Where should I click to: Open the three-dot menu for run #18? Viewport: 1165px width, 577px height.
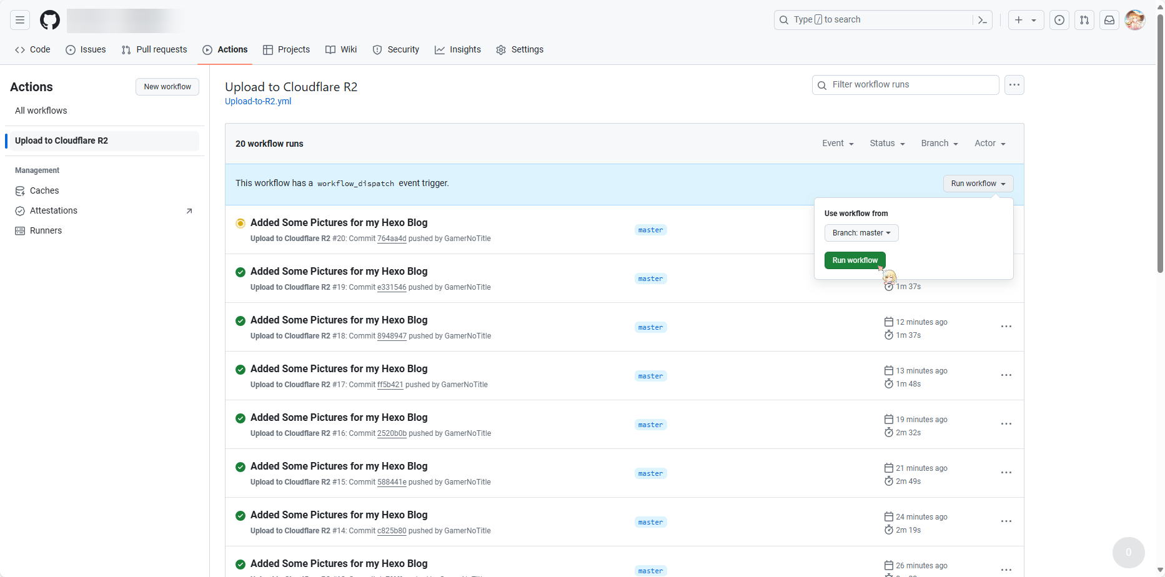click(x=1006, y=327)
